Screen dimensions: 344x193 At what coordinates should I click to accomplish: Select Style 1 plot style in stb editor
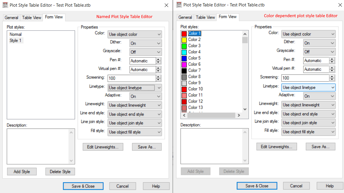coord(15,40)
